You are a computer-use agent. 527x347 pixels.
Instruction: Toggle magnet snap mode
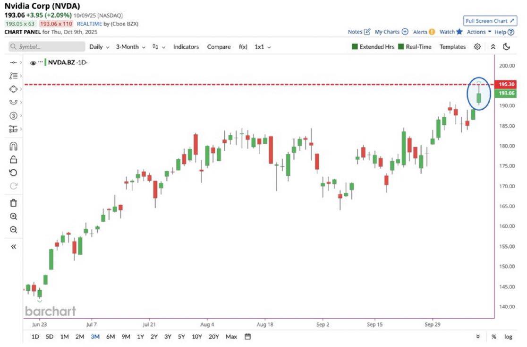coord(13,147)
